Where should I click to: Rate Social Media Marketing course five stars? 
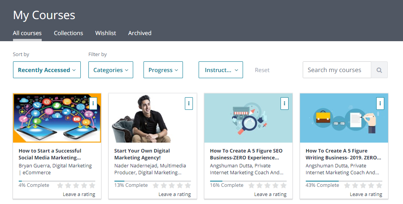pos(92,186)
